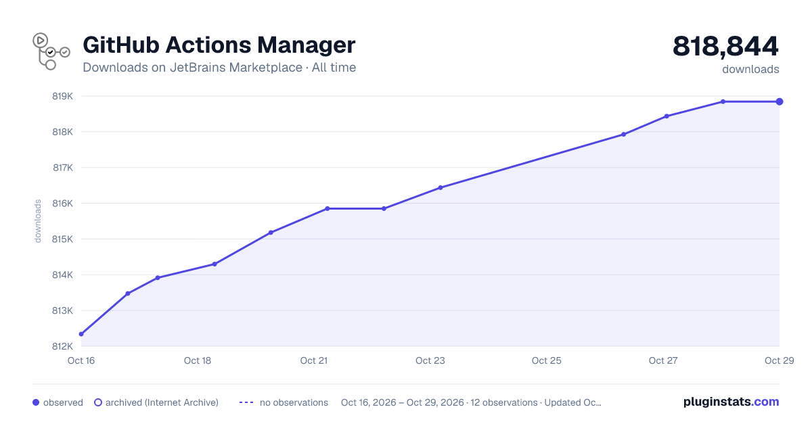Click the filled 'observed' legend dot

pyautogui.click(x=36, y=402)
